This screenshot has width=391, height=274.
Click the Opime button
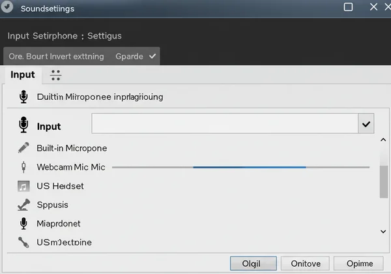358,264
